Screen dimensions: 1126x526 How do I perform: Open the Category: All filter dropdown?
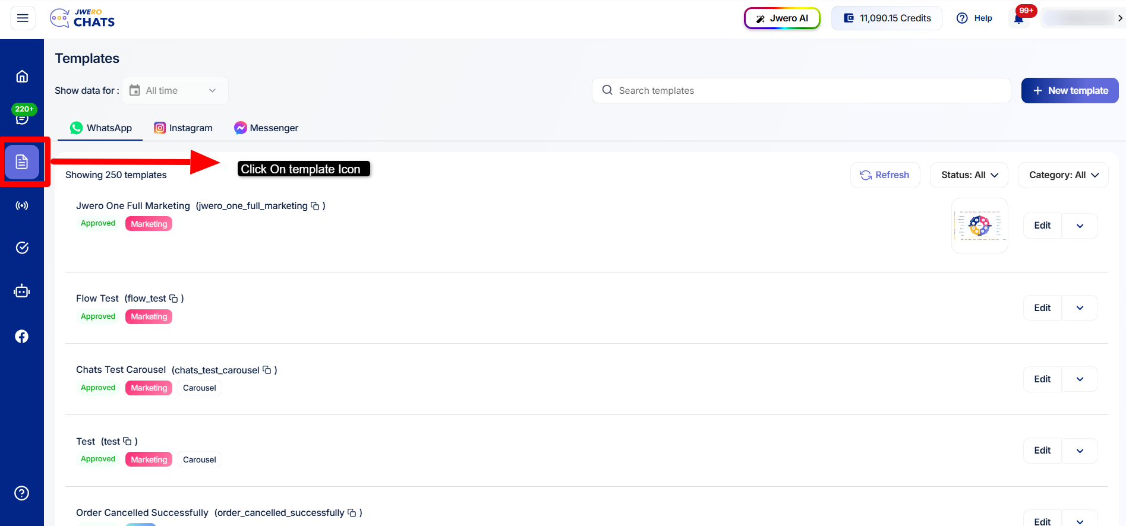pyautogui.click(x=1063, y=175)
